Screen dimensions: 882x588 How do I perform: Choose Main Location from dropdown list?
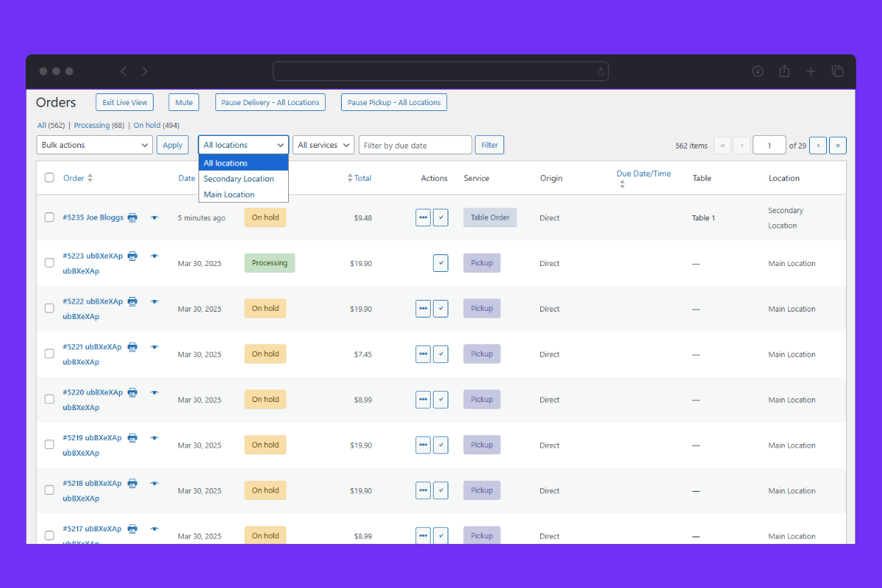click(229, 195)
